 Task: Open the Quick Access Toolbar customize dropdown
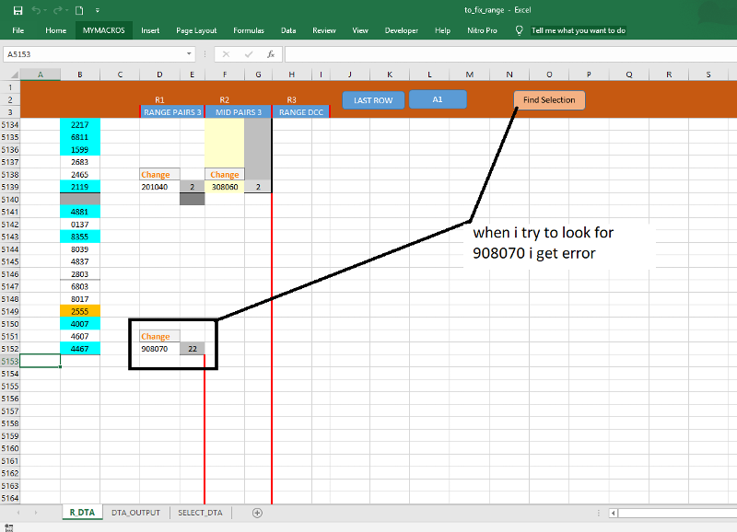99,9
